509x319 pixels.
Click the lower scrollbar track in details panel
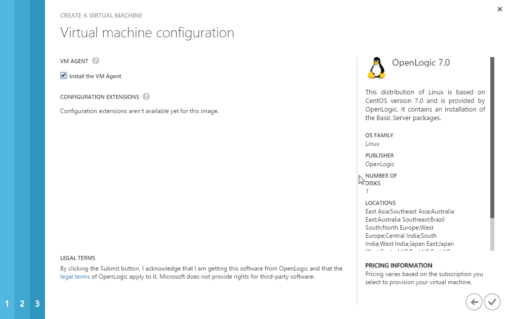coord(492,235)
